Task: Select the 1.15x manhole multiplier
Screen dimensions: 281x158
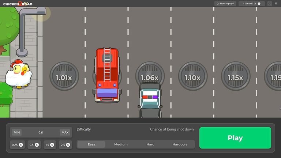Action: (x=235, y=77)
